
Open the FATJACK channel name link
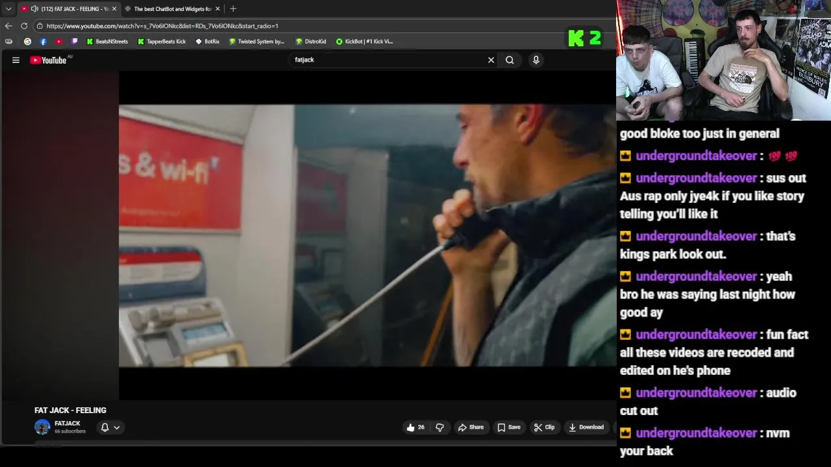click(x=68, y=424)
